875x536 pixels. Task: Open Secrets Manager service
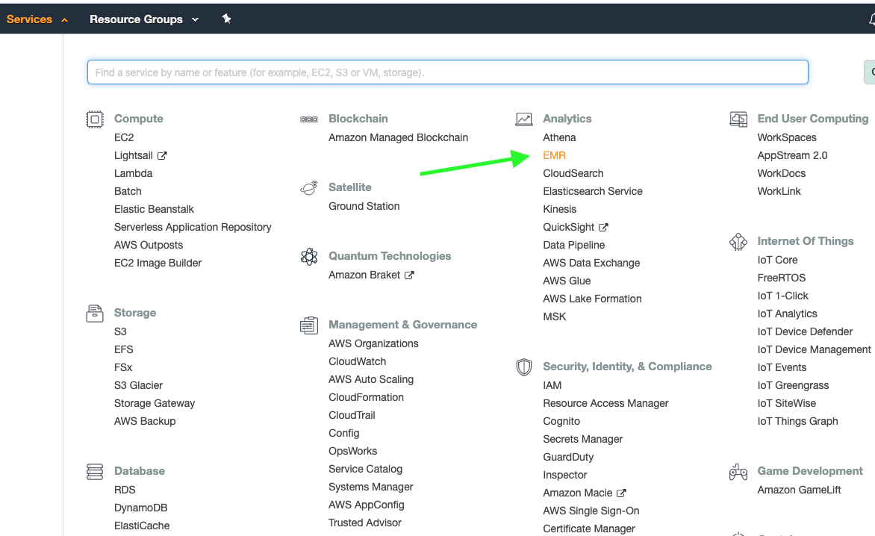point(582,439)
